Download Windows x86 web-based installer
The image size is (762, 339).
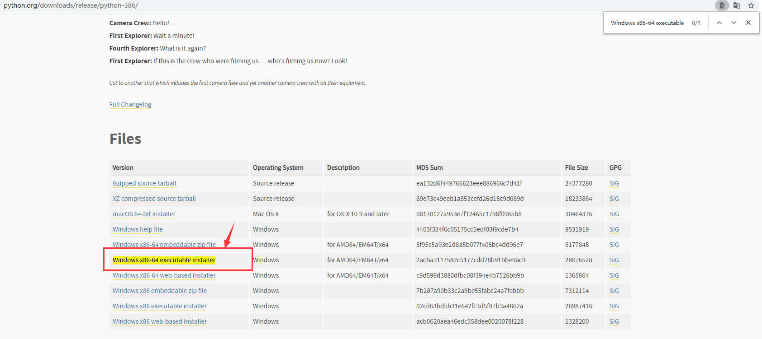pos(160,321)
